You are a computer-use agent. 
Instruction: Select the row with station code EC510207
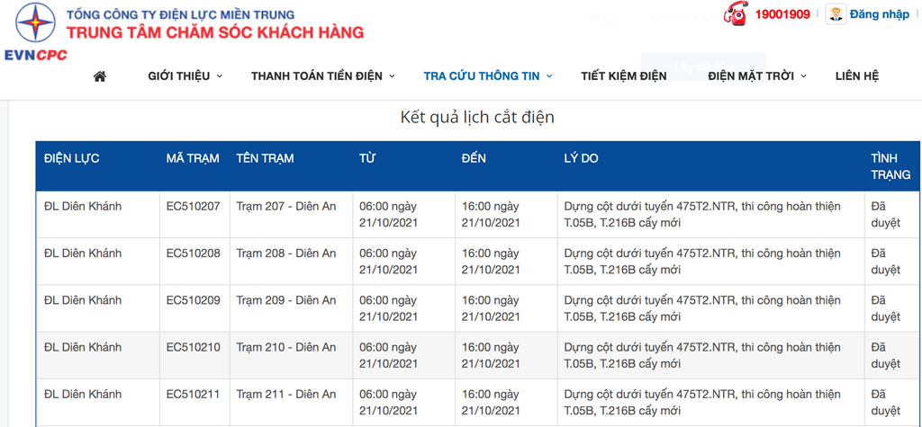coord(477,214)
